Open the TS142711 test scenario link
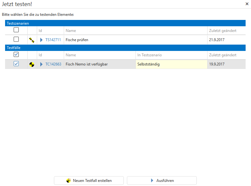The image size is (251, 186). tap(53, 40)
